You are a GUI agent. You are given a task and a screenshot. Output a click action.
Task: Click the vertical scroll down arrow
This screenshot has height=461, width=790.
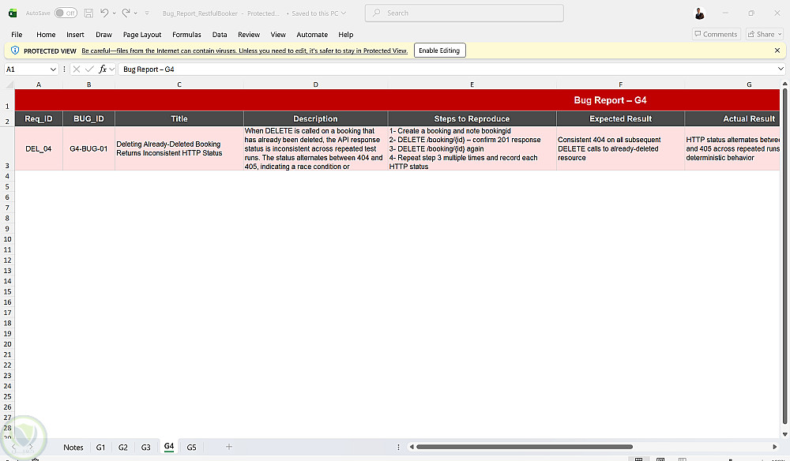[x=784, y=434]
